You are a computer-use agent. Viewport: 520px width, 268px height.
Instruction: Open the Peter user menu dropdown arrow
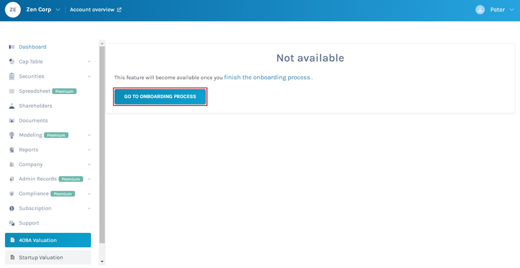coord(512,10)
